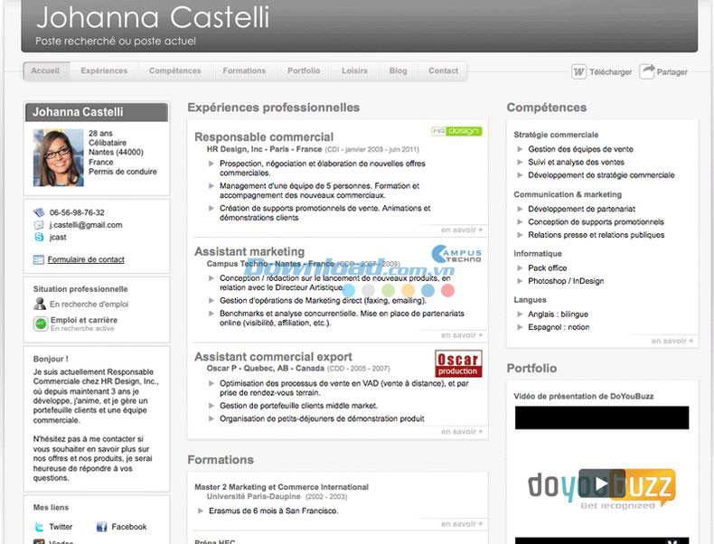Open the Formulaire de contact link

click(x=86, y=259)
